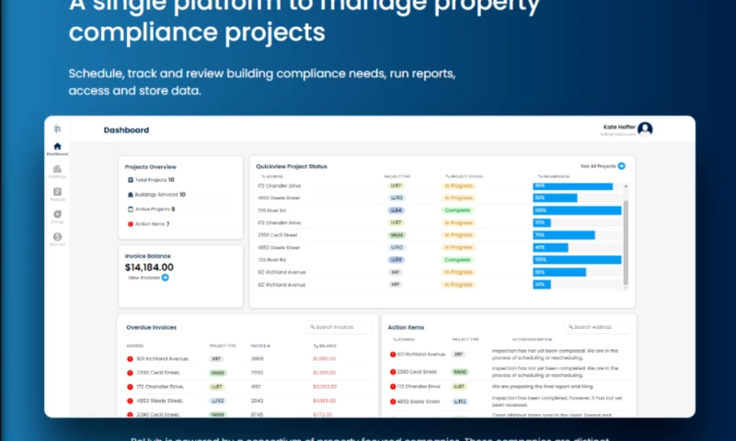Click red alert icon for 921 Richland Avenue invoice

[130, 359]
